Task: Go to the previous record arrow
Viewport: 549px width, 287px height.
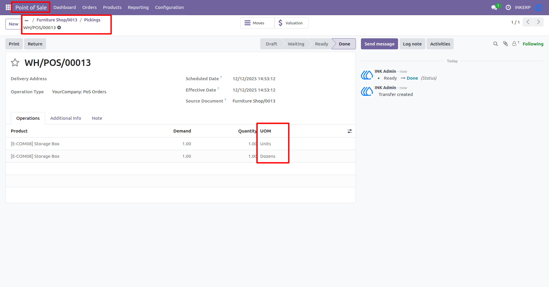Action: [x=528, y=22]
